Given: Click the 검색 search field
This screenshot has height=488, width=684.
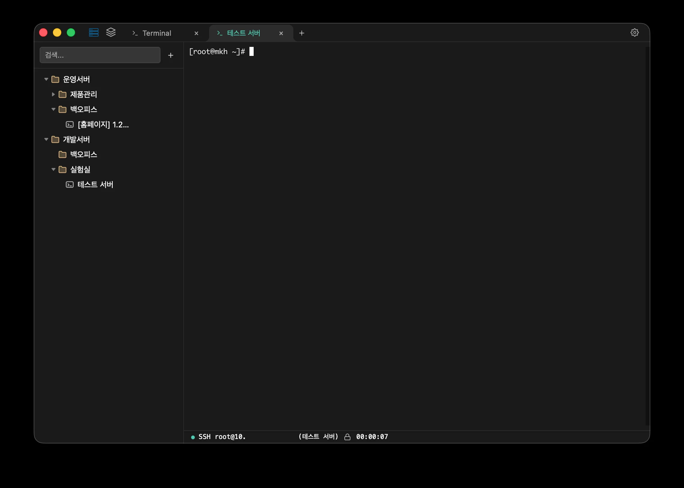Looking at the screenshot, I should (x=100, y=55).
